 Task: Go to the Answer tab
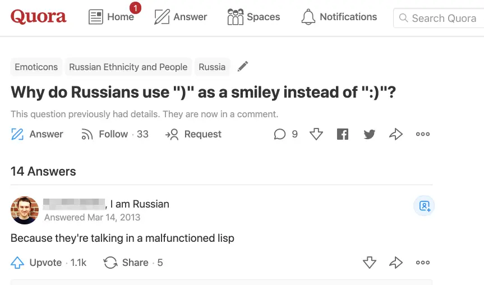coord(180,17)
